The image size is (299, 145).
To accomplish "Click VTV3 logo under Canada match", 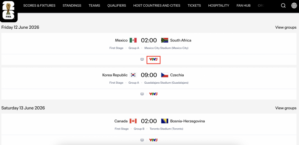I will click(153, 140).
